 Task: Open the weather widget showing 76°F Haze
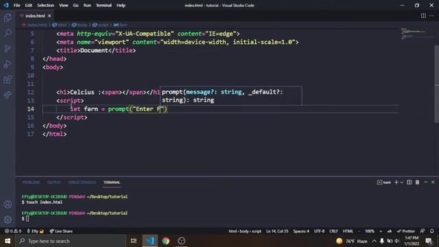coord(352,241)
